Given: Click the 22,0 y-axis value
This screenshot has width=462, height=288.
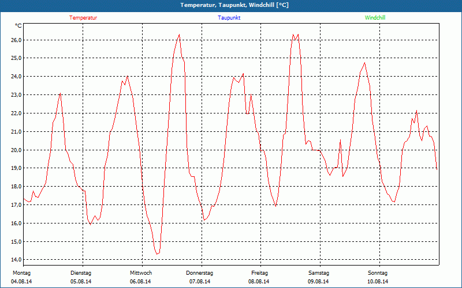Looking at the screenshot, I should [17, 113].
